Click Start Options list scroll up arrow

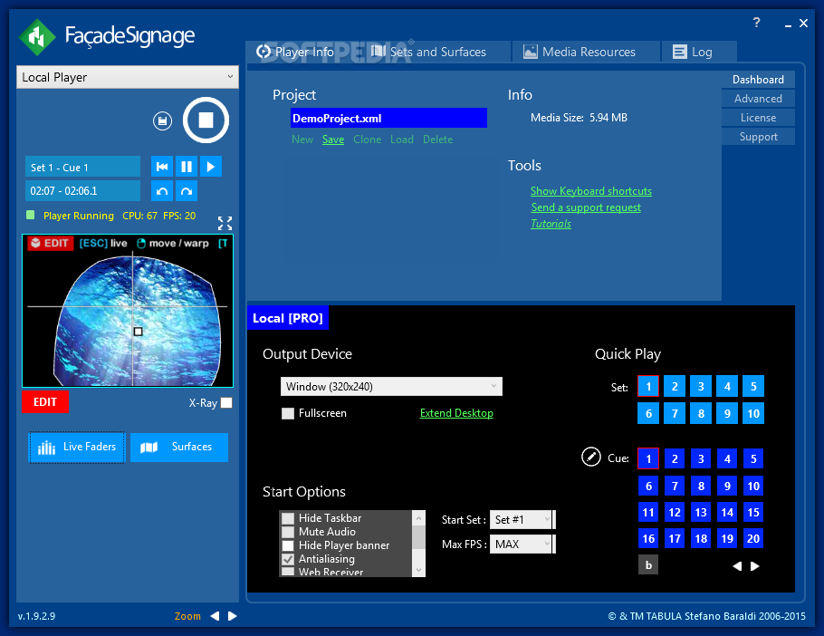pos(419,517)
